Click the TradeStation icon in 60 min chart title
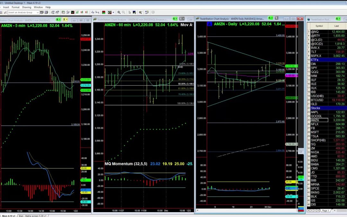 95,20
